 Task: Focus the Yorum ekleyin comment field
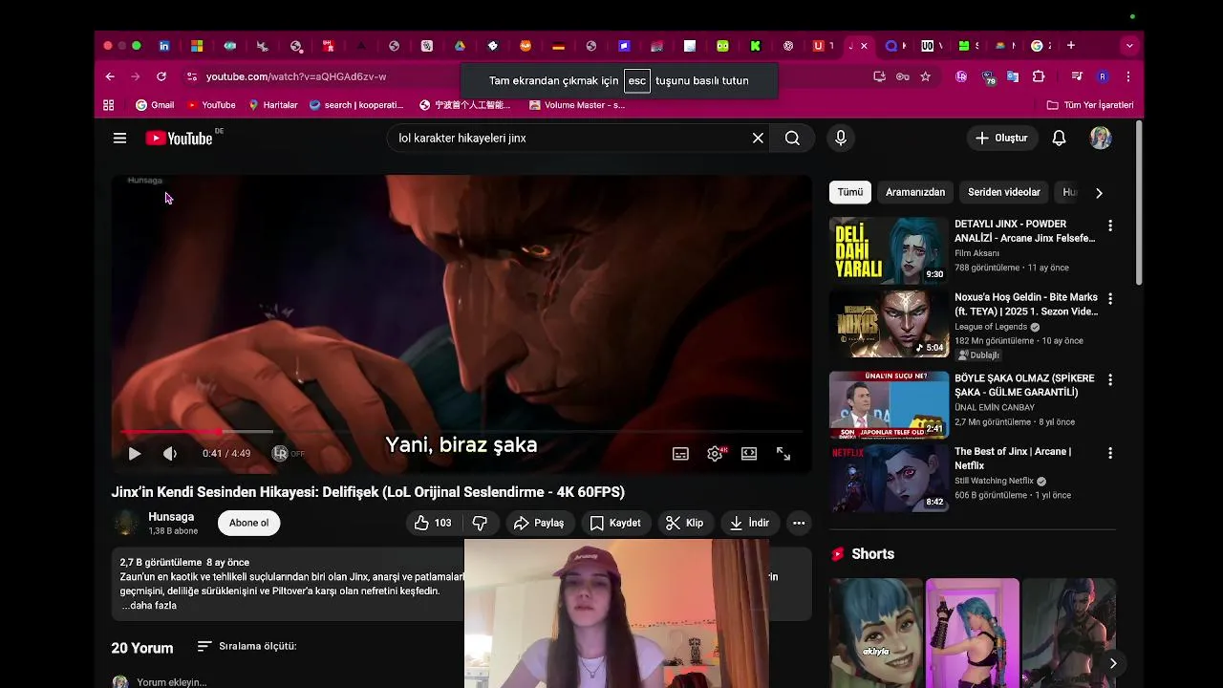pyautogui.click(x=172, y=682)
